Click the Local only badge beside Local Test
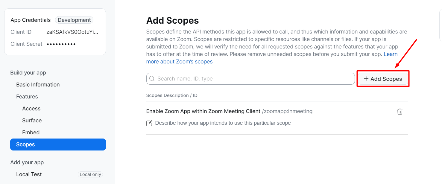 (90, 174)
